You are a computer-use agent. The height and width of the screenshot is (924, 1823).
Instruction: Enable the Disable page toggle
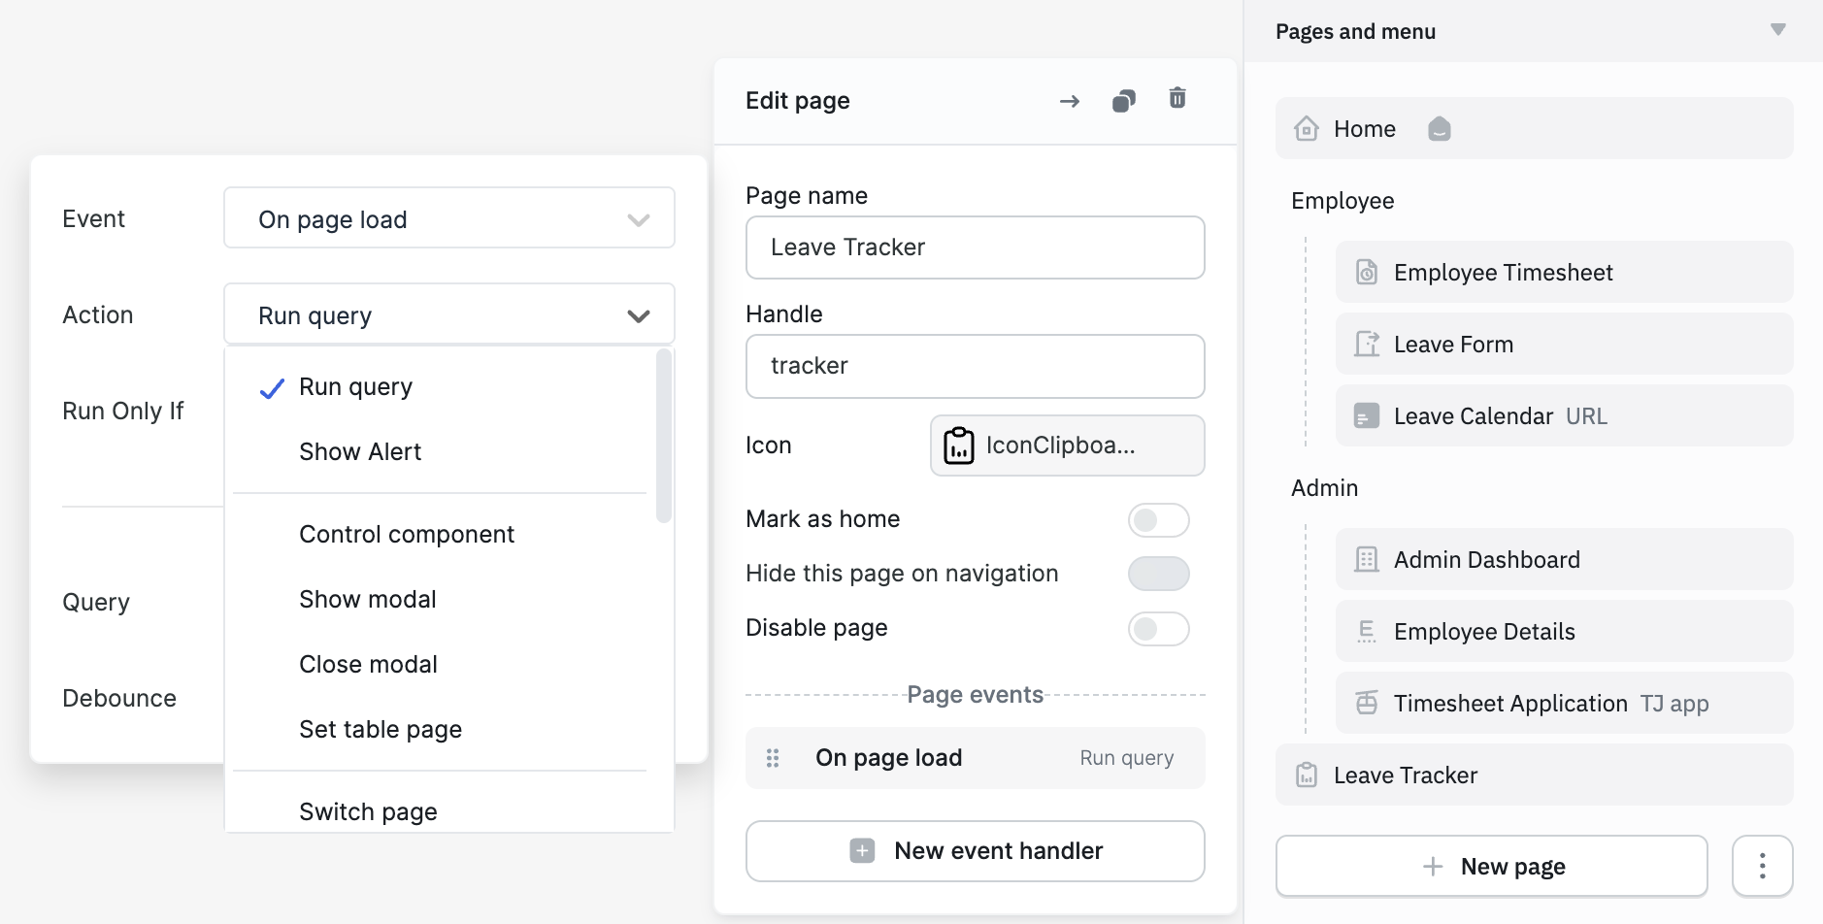[1159, 629]
